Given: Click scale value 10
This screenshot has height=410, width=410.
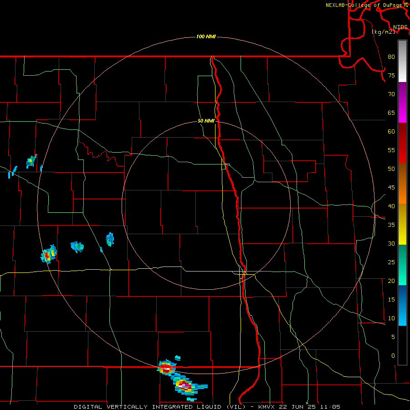Looking at the screenshot, I should click(391, 318).
